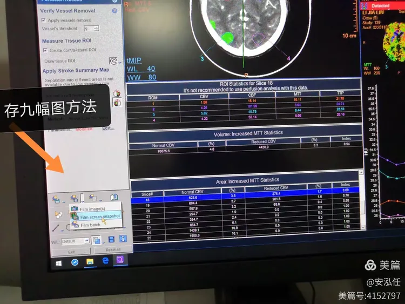Expand the Save images dropdown arrow
This screenshot has height=304, width=405.
[64, 201]
